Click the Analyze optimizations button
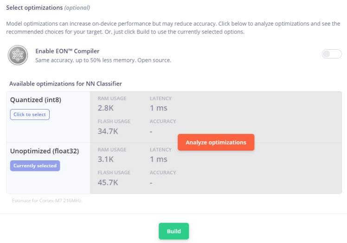This screenshot has height=243, width=347. (x=216, y=143)
